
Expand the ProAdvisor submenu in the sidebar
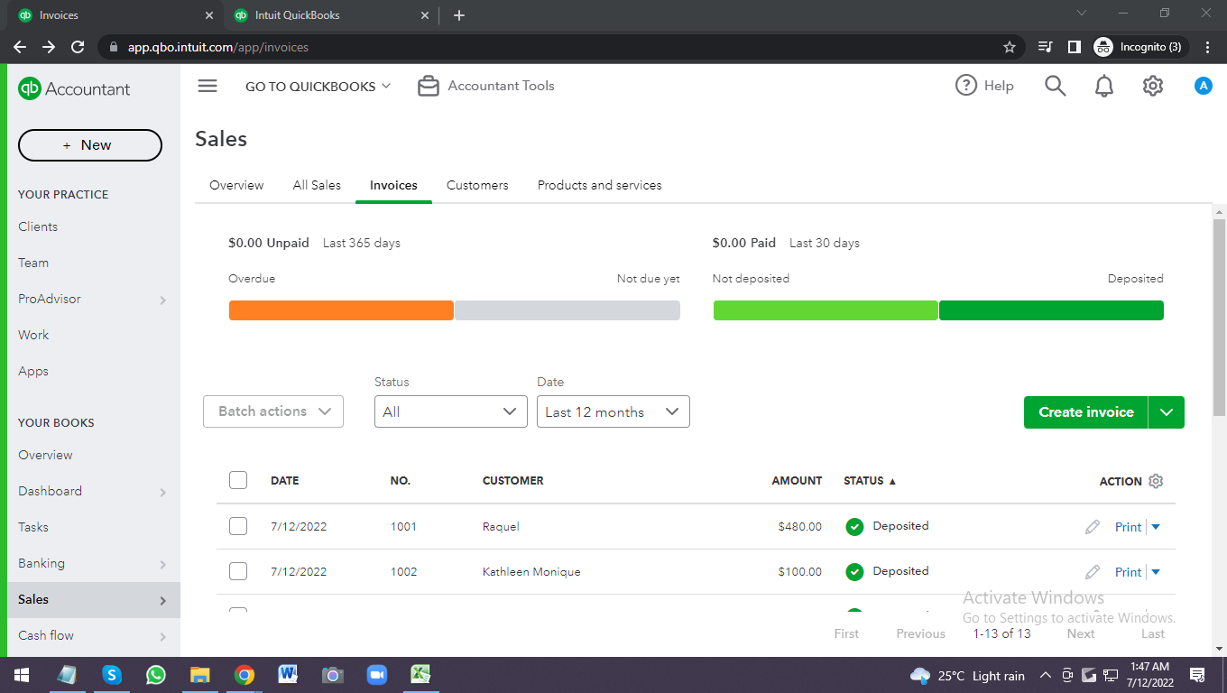(163, 300)
